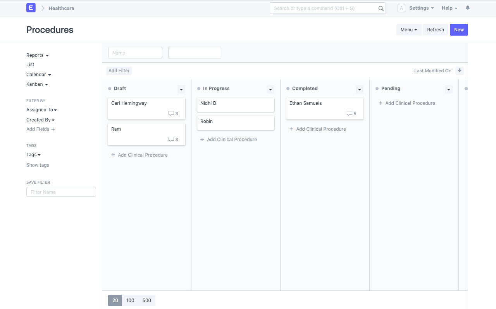Toggle sort direction arrow button
The height and width of the screenshot is (309, 496).
click(x=459, y=70)
